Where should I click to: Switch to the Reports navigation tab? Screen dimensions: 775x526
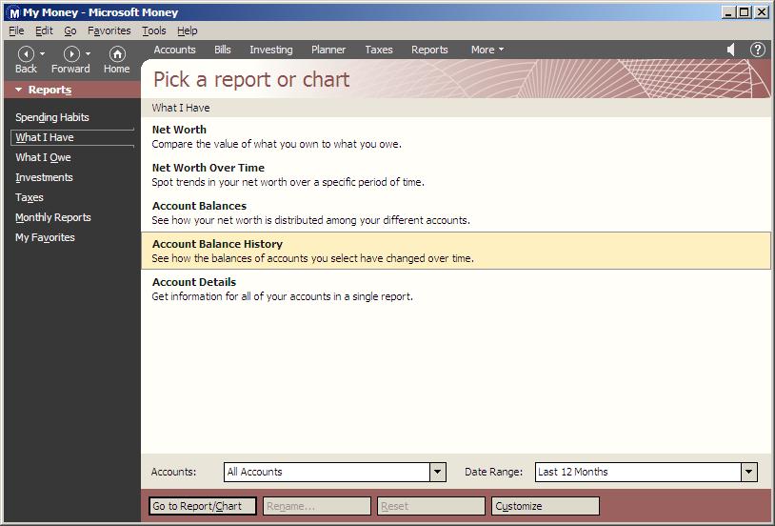429,50
